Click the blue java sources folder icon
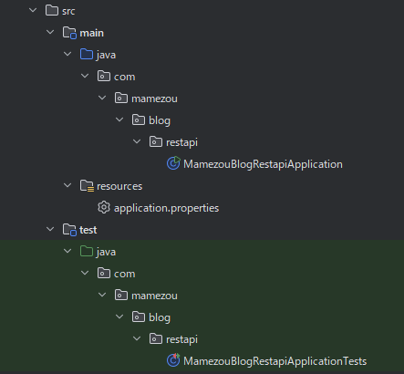The image size is (404, 374). click(87, 54)
